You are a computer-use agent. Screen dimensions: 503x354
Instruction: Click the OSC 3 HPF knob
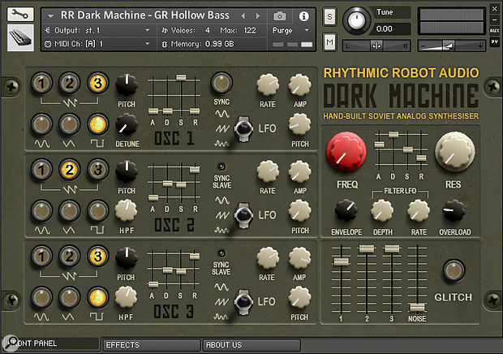(x=126, y=297)
